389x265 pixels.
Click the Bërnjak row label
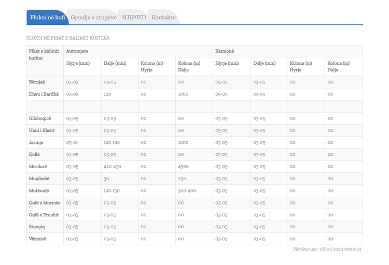[x=37, y=82]
